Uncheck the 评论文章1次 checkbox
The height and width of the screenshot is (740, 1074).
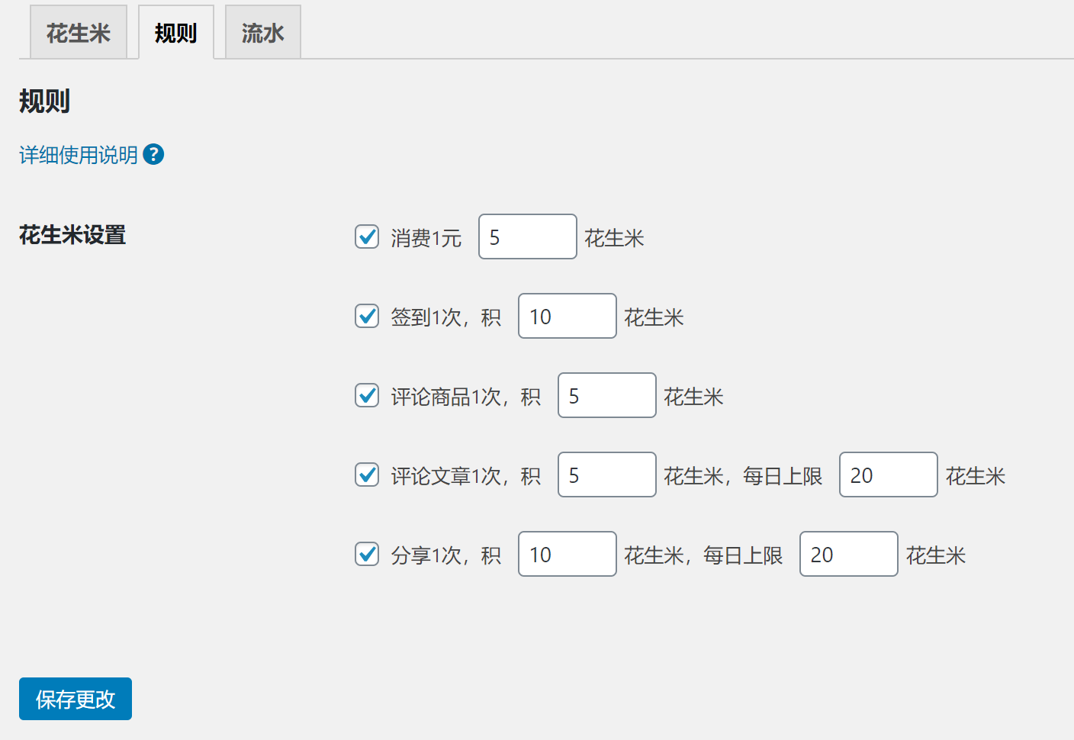[367, 475]
